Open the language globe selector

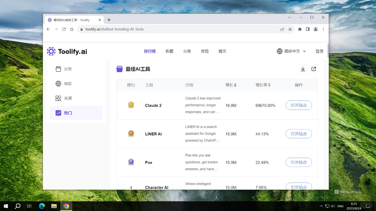[279, 51]
